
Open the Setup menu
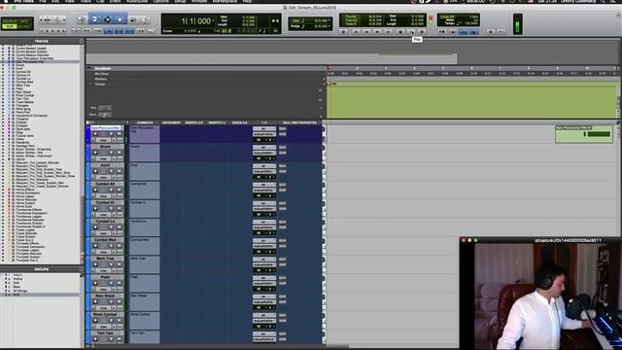coord(180,2)
